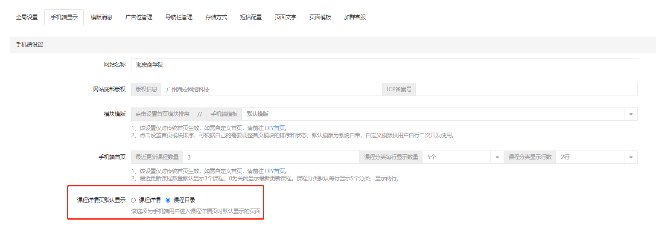The width and height of the screenshot is (656, 226).
Task: Click the arrow beside 5个 dropdown
Action: pos(497,157)
